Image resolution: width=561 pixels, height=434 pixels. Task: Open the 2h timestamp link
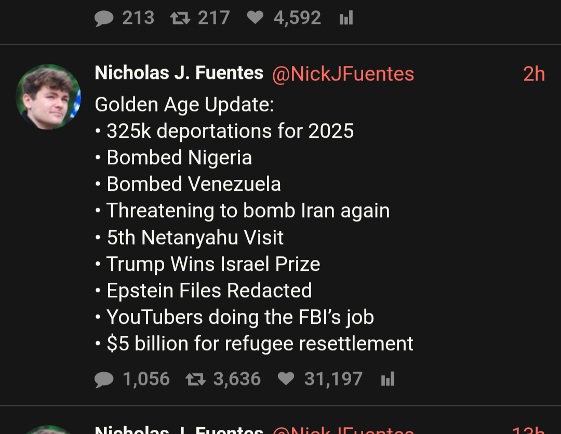(533, 74)
